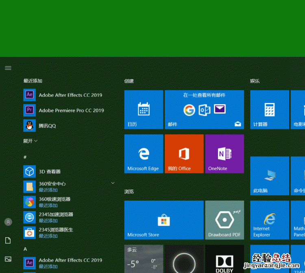
Task: Select the 浏览 tile group header
Action: [x=129, y=191]
